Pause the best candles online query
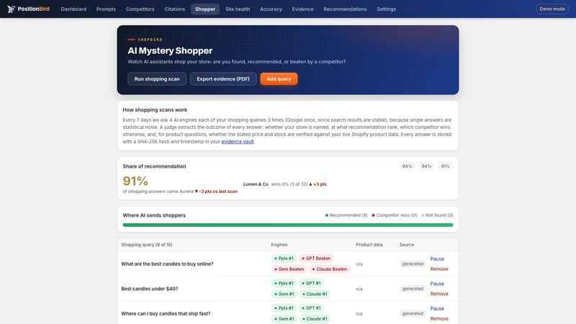576x324 pixels. tap(437, 258)
